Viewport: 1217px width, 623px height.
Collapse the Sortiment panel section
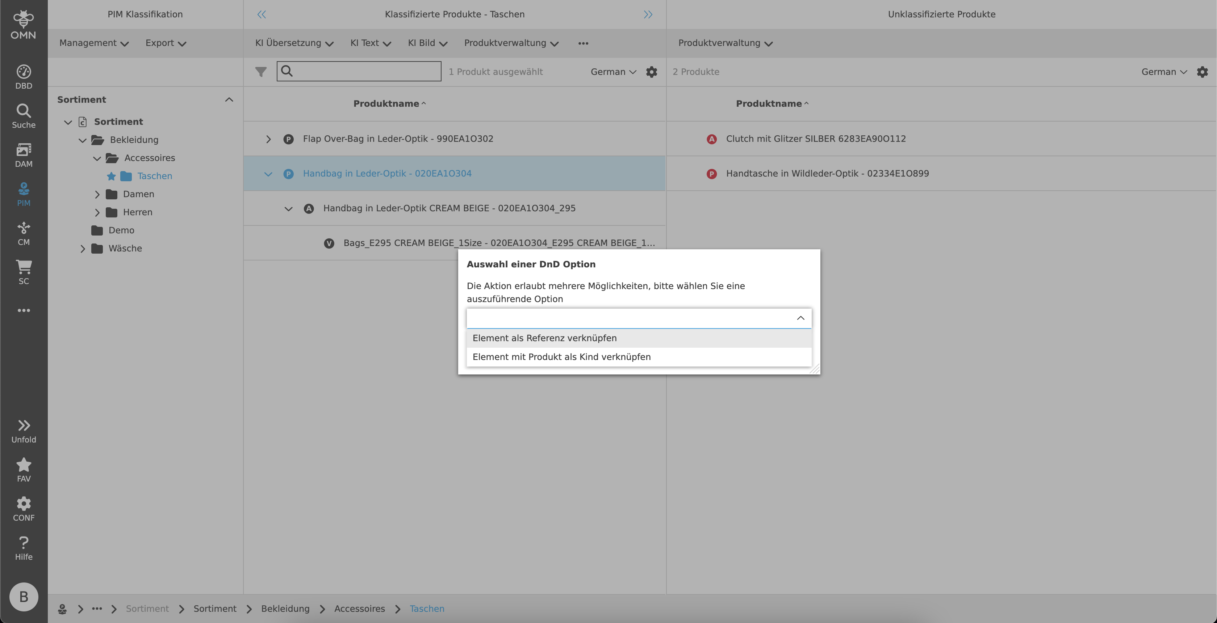tap(229, 99)
